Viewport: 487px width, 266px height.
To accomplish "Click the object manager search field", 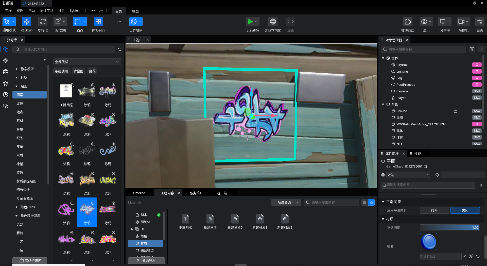I will point(424,49).
